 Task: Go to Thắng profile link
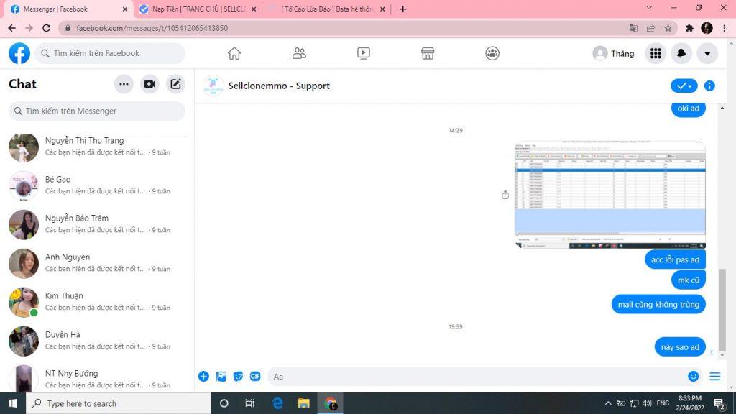[613, 53]
